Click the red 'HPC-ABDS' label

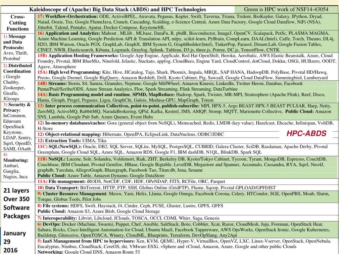coord(306,134)
